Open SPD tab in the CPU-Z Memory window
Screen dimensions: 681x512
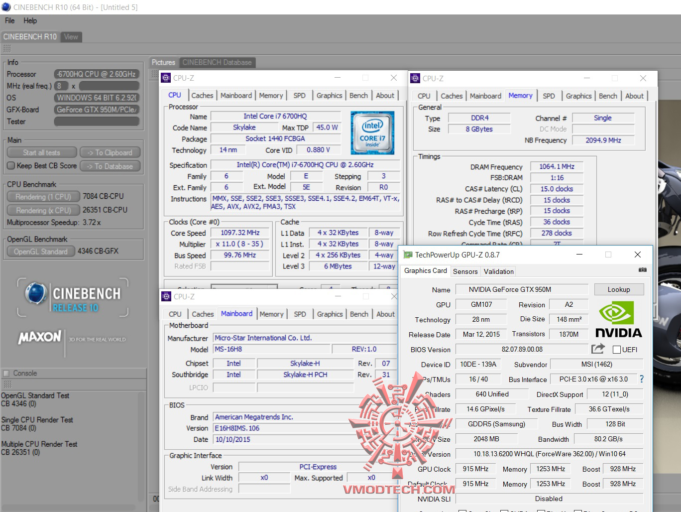click(x=549, y=96)
